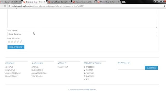Viewport: 166px width, 93px height.
Task: Switch to the first Market Place - Seller's tab
Action: tap(59, 2)
